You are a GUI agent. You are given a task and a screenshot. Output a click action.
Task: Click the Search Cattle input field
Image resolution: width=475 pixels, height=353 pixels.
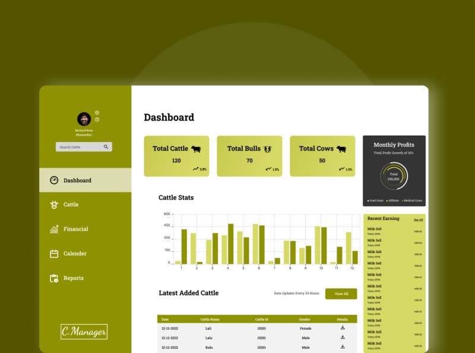[77, 147]
